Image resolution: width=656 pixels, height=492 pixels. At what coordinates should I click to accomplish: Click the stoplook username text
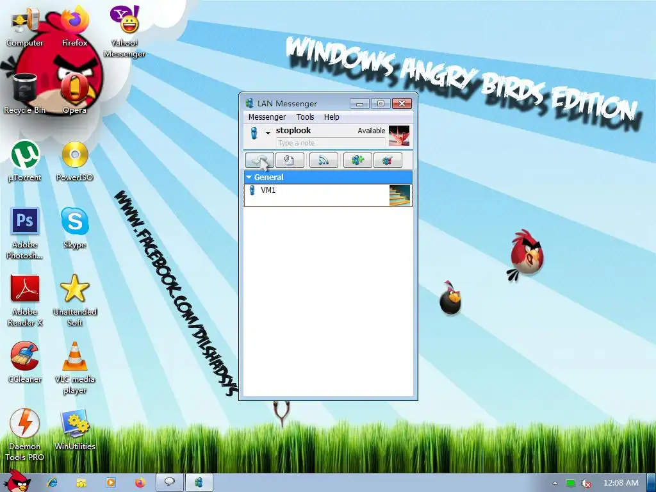[293, 131]
